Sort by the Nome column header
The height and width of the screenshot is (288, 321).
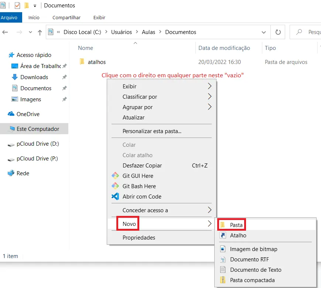click(x=85, y=48)
